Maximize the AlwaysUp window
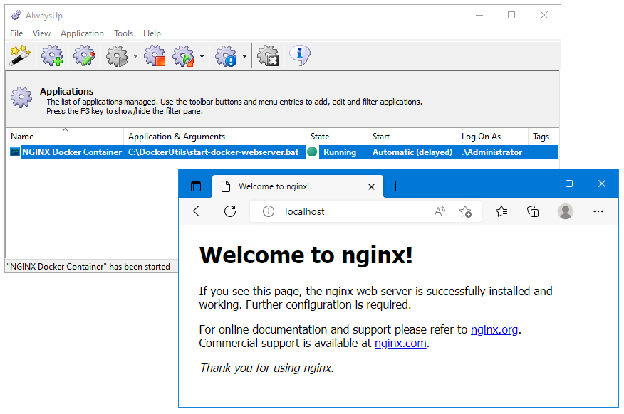624x414 pixels. coord(511,15)
